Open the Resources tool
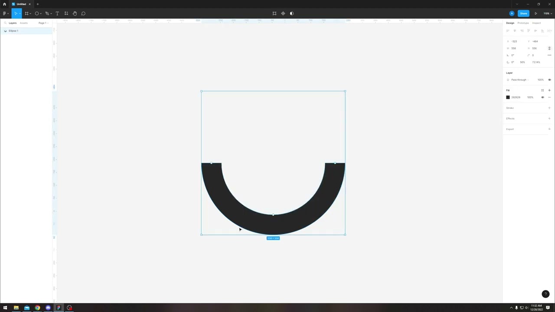 pyautogui.click(x=66, y=13)
